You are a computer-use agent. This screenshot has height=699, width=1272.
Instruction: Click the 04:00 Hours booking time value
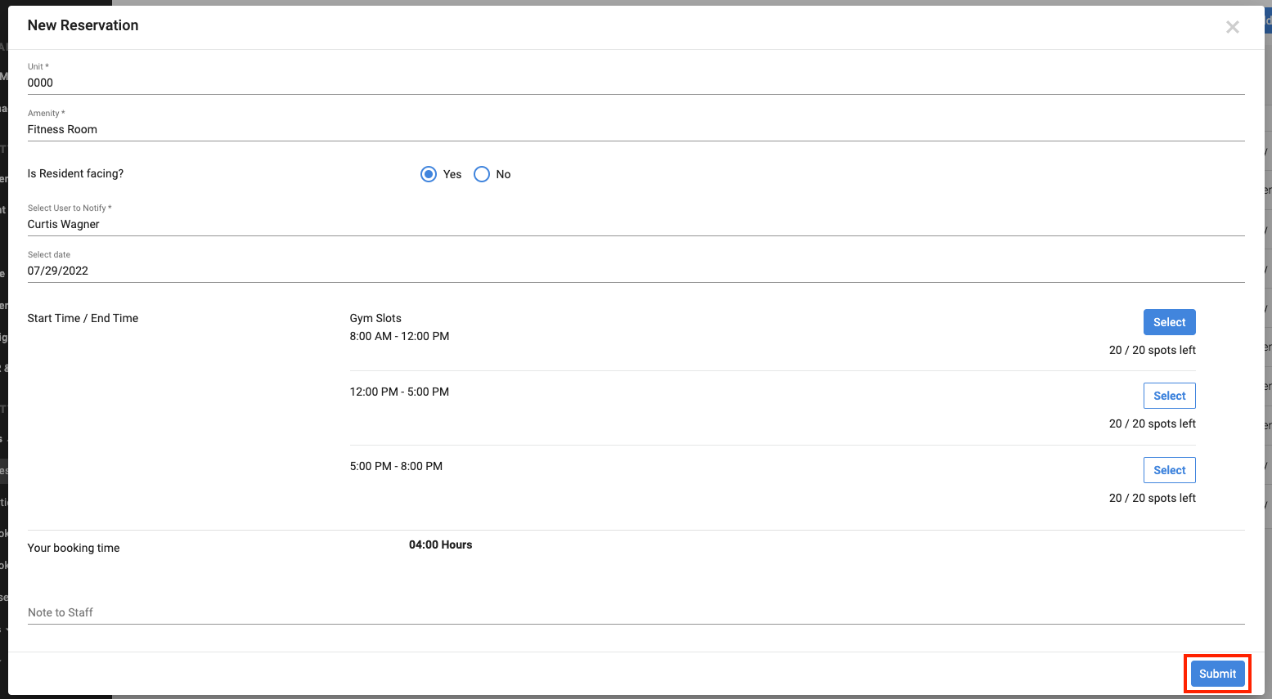440,544
